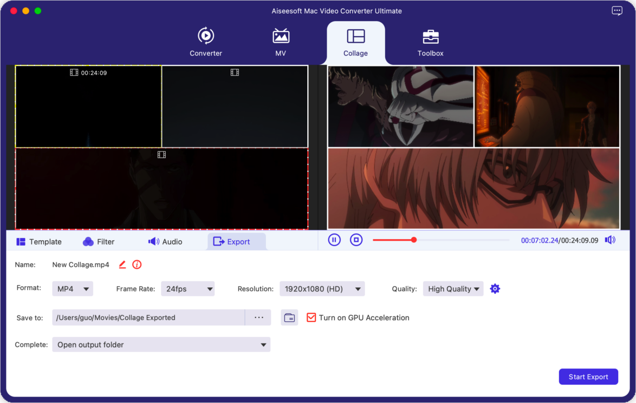Click the bottom preview video pane

474,188
